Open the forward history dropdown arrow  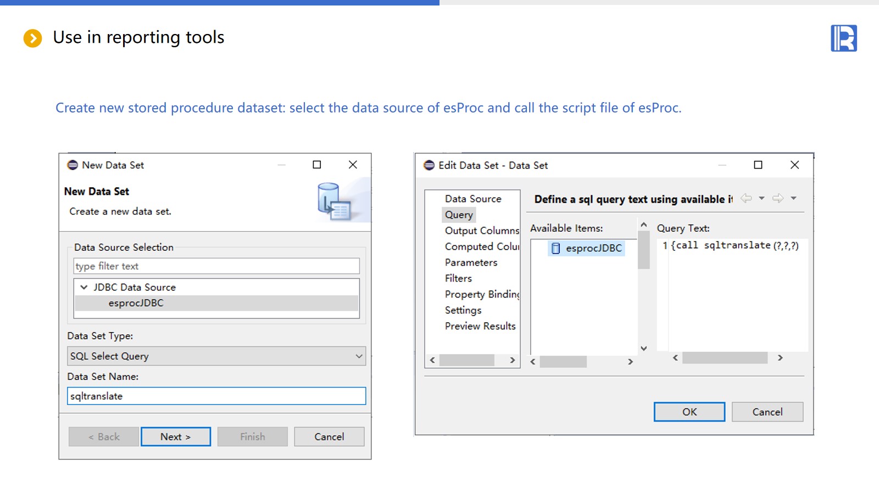(x=793, y=199)
